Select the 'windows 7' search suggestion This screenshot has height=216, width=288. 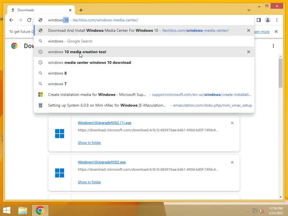point(144,84)
